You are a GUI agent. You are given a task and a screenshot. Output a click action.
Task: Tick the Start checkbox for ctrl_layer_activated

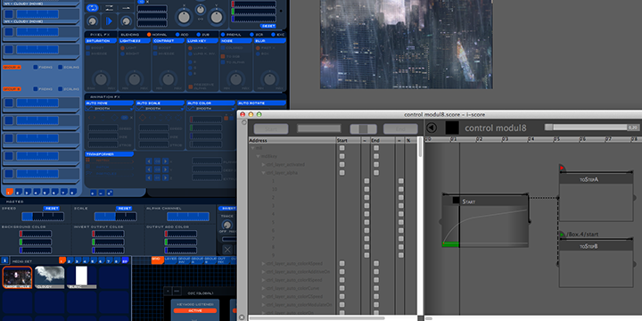click(x=342, y=165)
